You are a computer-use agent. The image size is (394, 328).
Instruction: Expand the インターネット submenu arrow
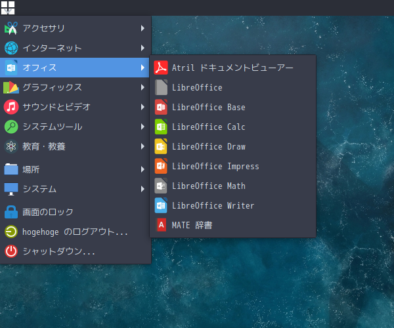[x=142, y=48]
